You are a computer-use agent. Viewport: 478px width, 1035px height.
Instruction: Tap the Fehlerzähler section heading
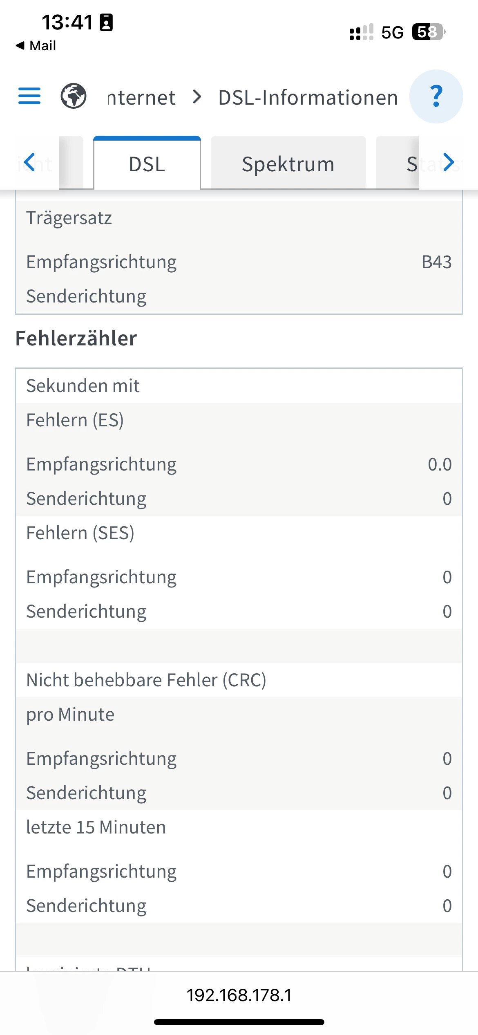pos(76,338)
